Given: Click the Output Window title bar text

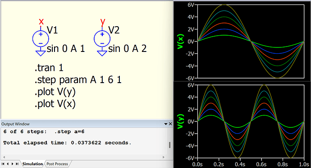Looking at the screenshot, I should coord(15,124).
